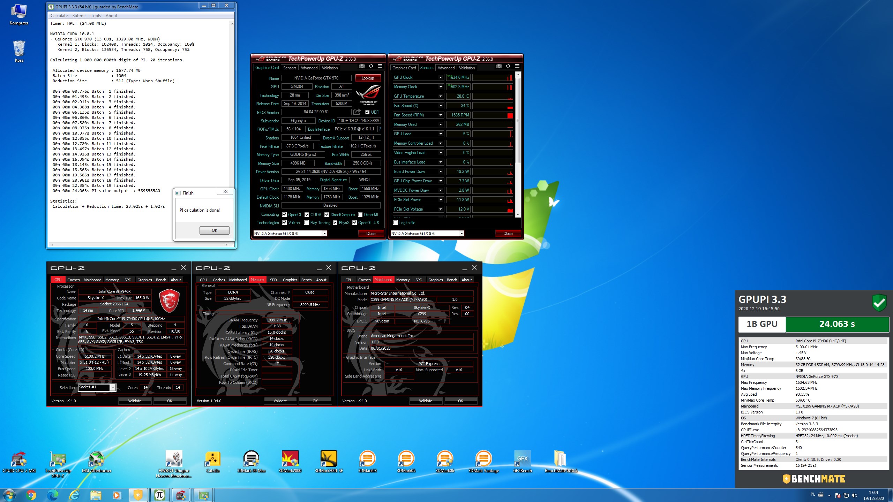Open CPUID CPU-Z MSI desktop shortcut

pyautogui.click(x=19, y=462)
